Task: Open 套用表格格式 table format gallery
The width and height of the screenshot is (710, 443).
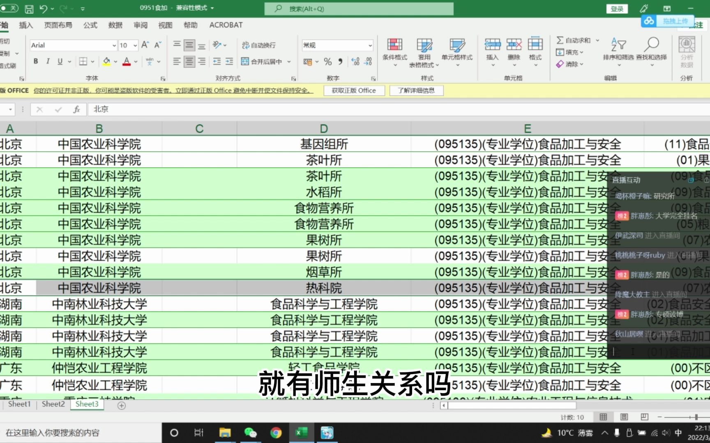Action: [424, 52]
